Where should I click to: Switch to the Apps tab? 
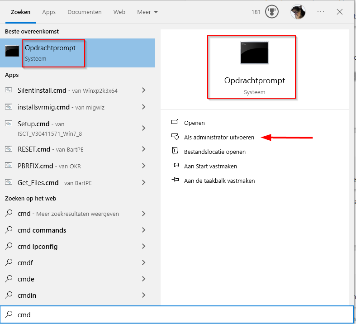click(49, 12)
